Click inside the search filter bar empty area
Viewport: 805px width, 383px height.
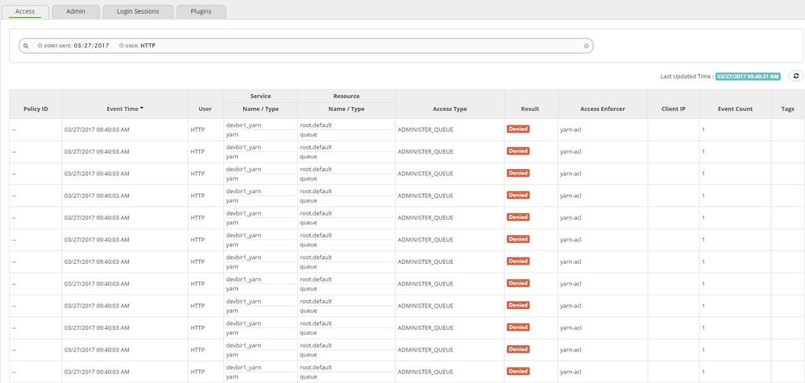click(363, 46)
